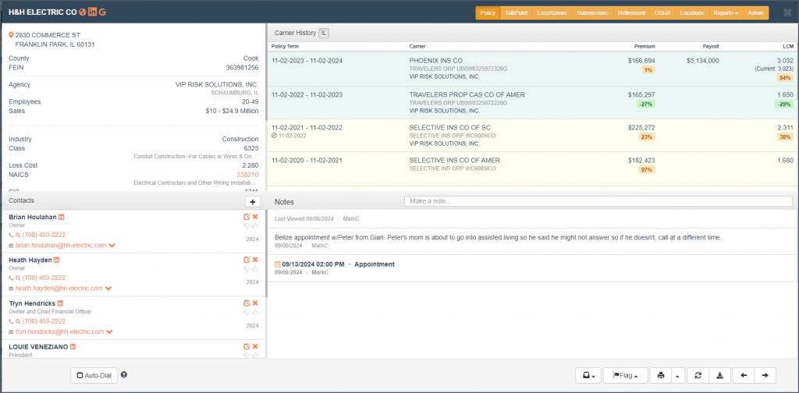Open the OSHA tab

tap(662, 12)
